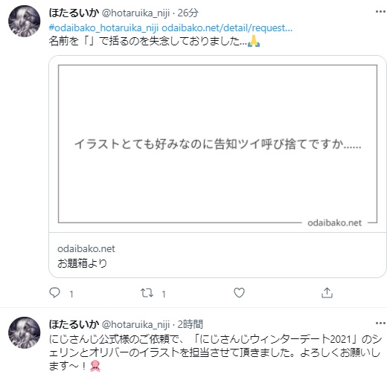Viewport: 387px width, 380px height.
Task: Click the ほたるいか display name on first tweet
Action: point(74,13)
